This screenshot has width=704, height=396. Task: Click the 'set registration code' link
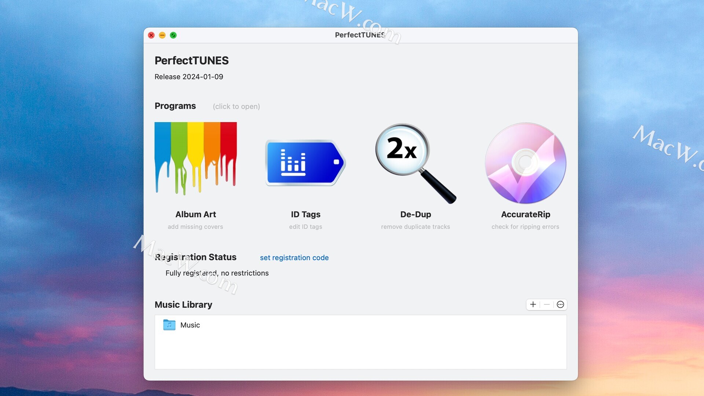pos(294,257)
